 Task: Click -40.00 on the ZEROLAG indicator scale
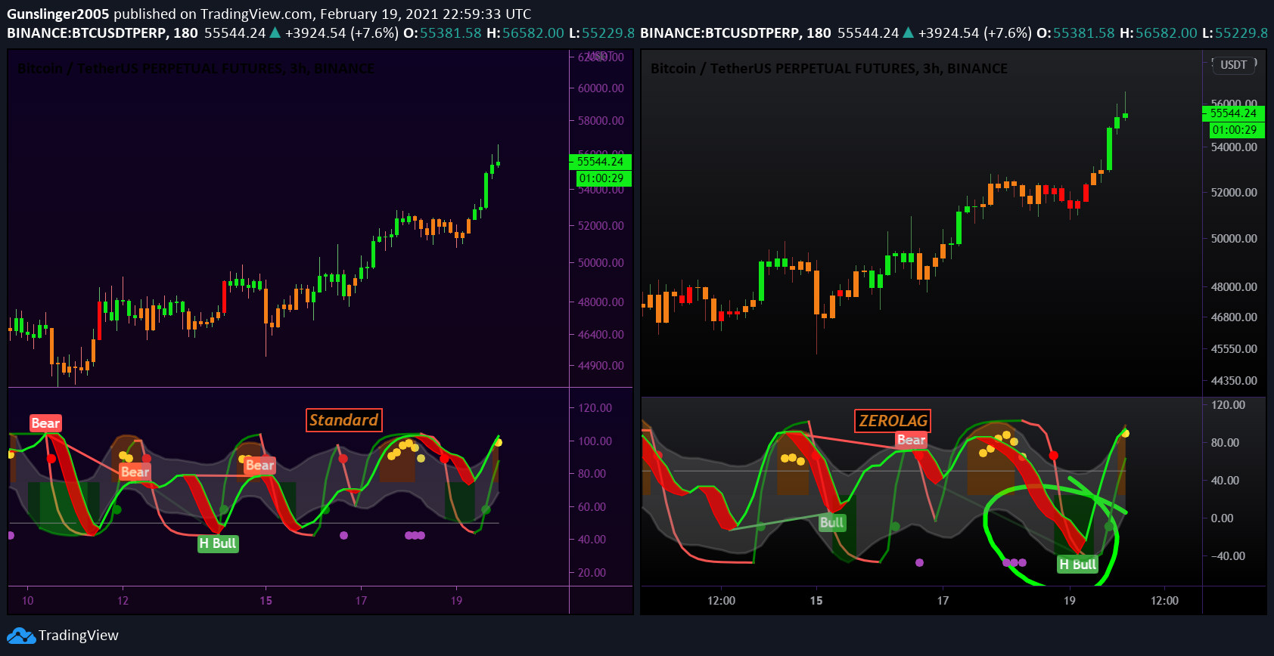point(1228,556)
